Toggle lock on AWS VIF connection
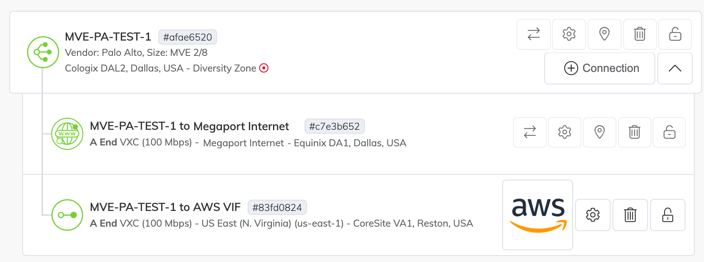Image resolution: width=704 pixels, height=262 pixels. (x=668, y=215)
